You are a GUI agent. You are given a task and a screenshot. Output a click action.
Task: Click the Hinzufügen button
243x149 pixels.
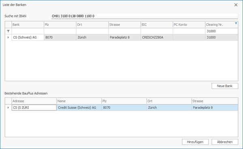pos(195,142)
